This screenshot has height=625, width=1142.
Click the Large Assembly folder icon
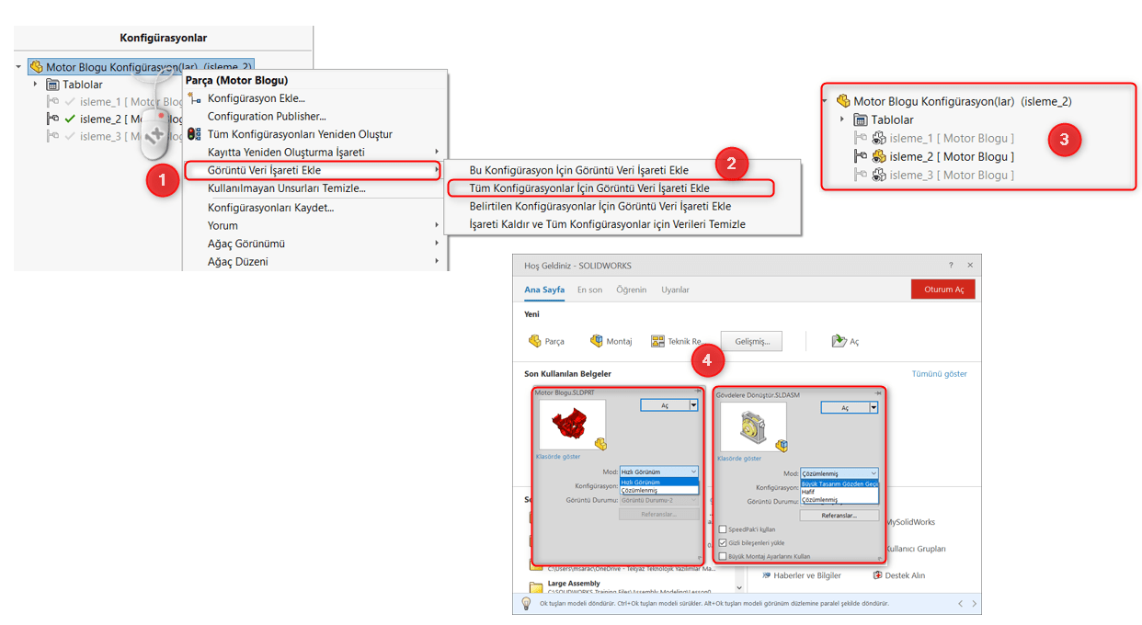click(x=536, y=587)
